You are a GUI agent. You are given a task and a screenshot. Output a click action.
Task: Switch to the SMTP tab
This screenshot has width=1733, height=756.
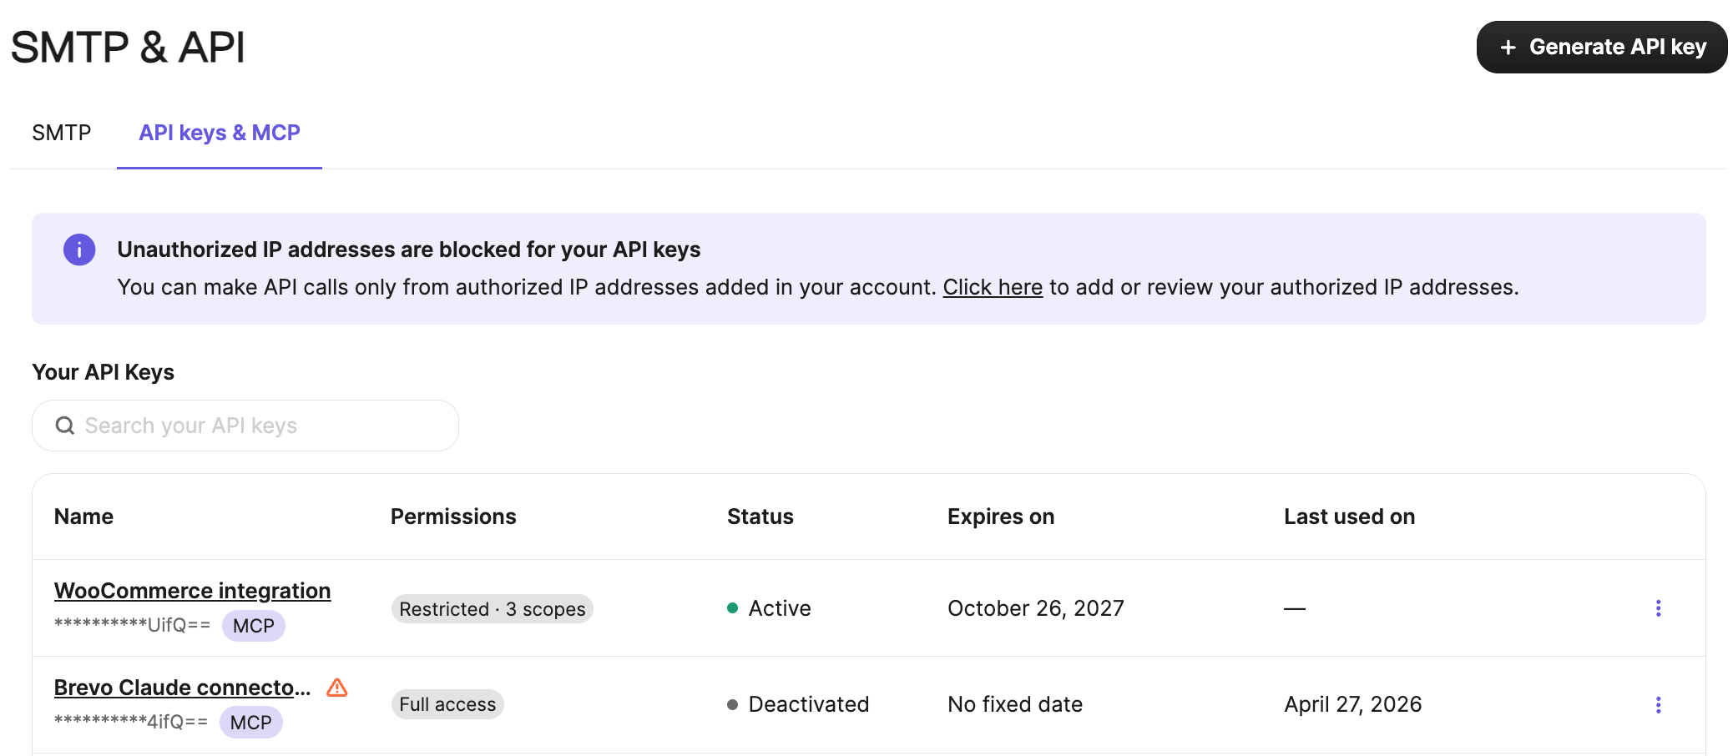[x=62, y=133]
